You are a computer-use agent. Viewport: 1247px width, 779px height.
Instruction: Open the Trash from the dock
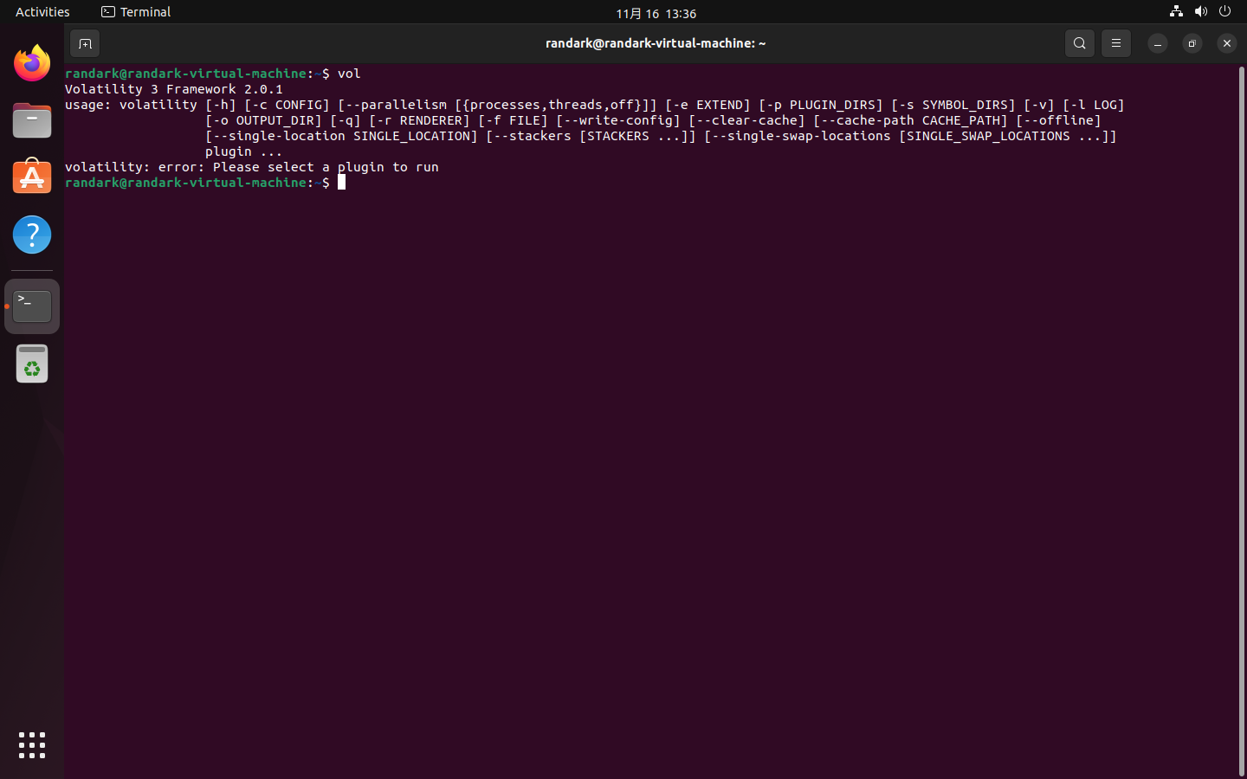tap(32, 364)
